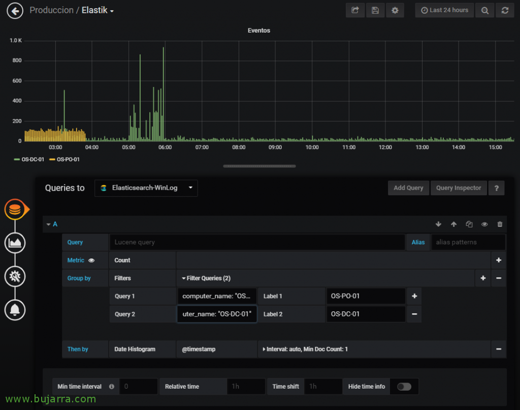The width and height of the screenshot is (520, 410).
Task: Enable the Hide time info toggle
Action: pyautogui.click(x=404, y=386)
